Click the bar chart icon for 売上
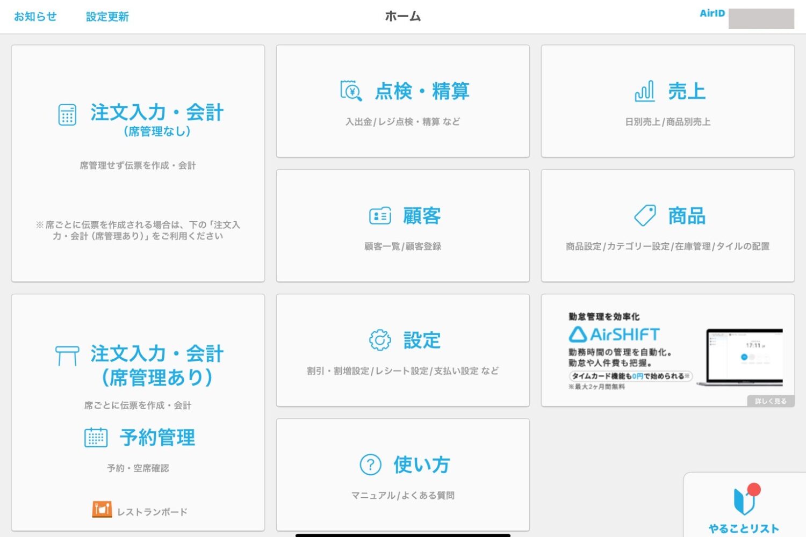This screenshot has height=537, width=806. pos(645,92)
